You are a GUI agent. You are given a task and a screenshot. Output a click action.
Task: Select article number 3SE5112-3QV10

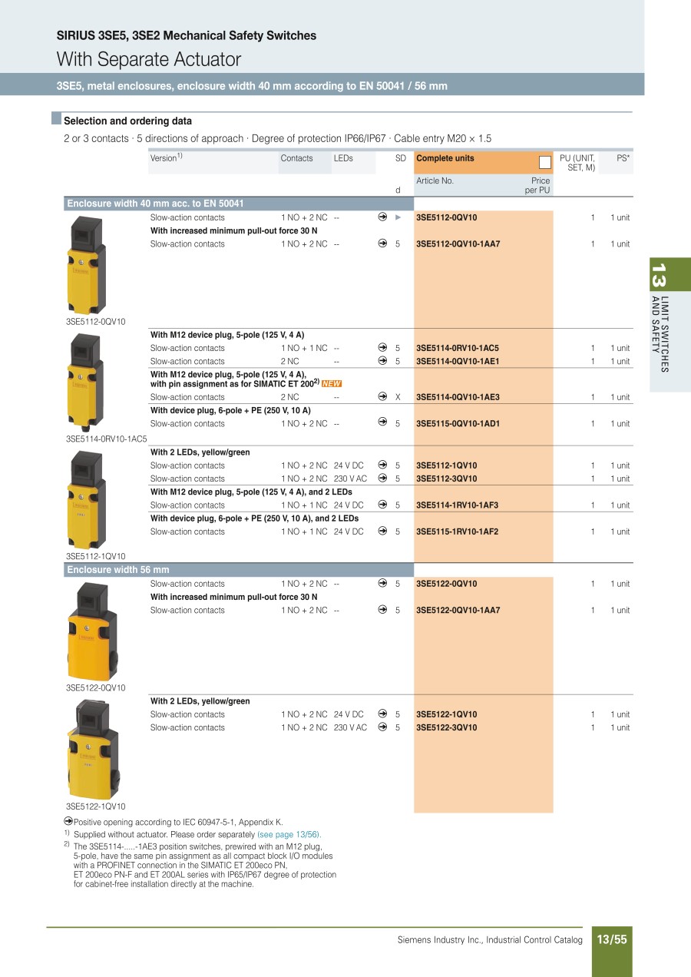[x=446, y=479]
